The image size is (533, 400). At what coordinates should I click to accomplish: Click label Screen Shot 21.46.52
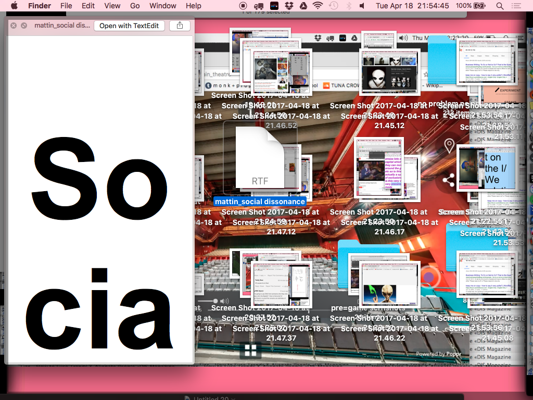(281, 121)
